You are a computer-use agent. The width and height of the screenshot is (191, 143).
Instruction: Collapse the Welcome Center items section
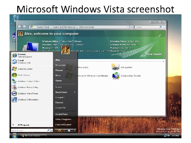pyautogui.click(x=163, y=61)
